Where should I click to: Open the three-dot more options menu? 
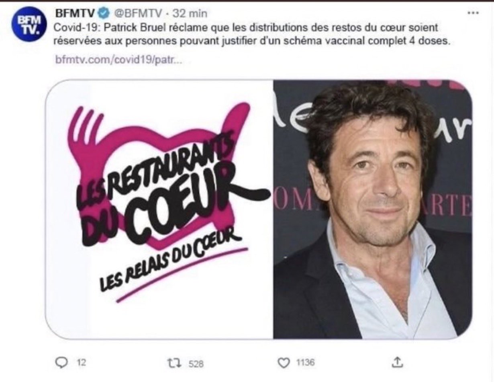(x=474, y=13)
